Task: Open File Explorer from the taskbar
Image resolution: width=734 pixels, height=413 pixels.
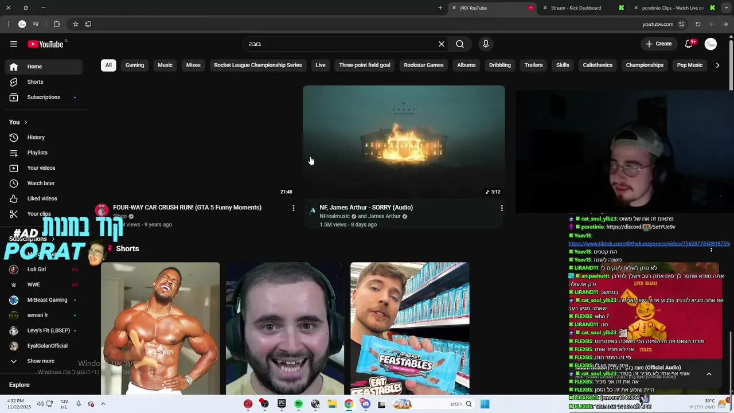Action: pos(332,404)
